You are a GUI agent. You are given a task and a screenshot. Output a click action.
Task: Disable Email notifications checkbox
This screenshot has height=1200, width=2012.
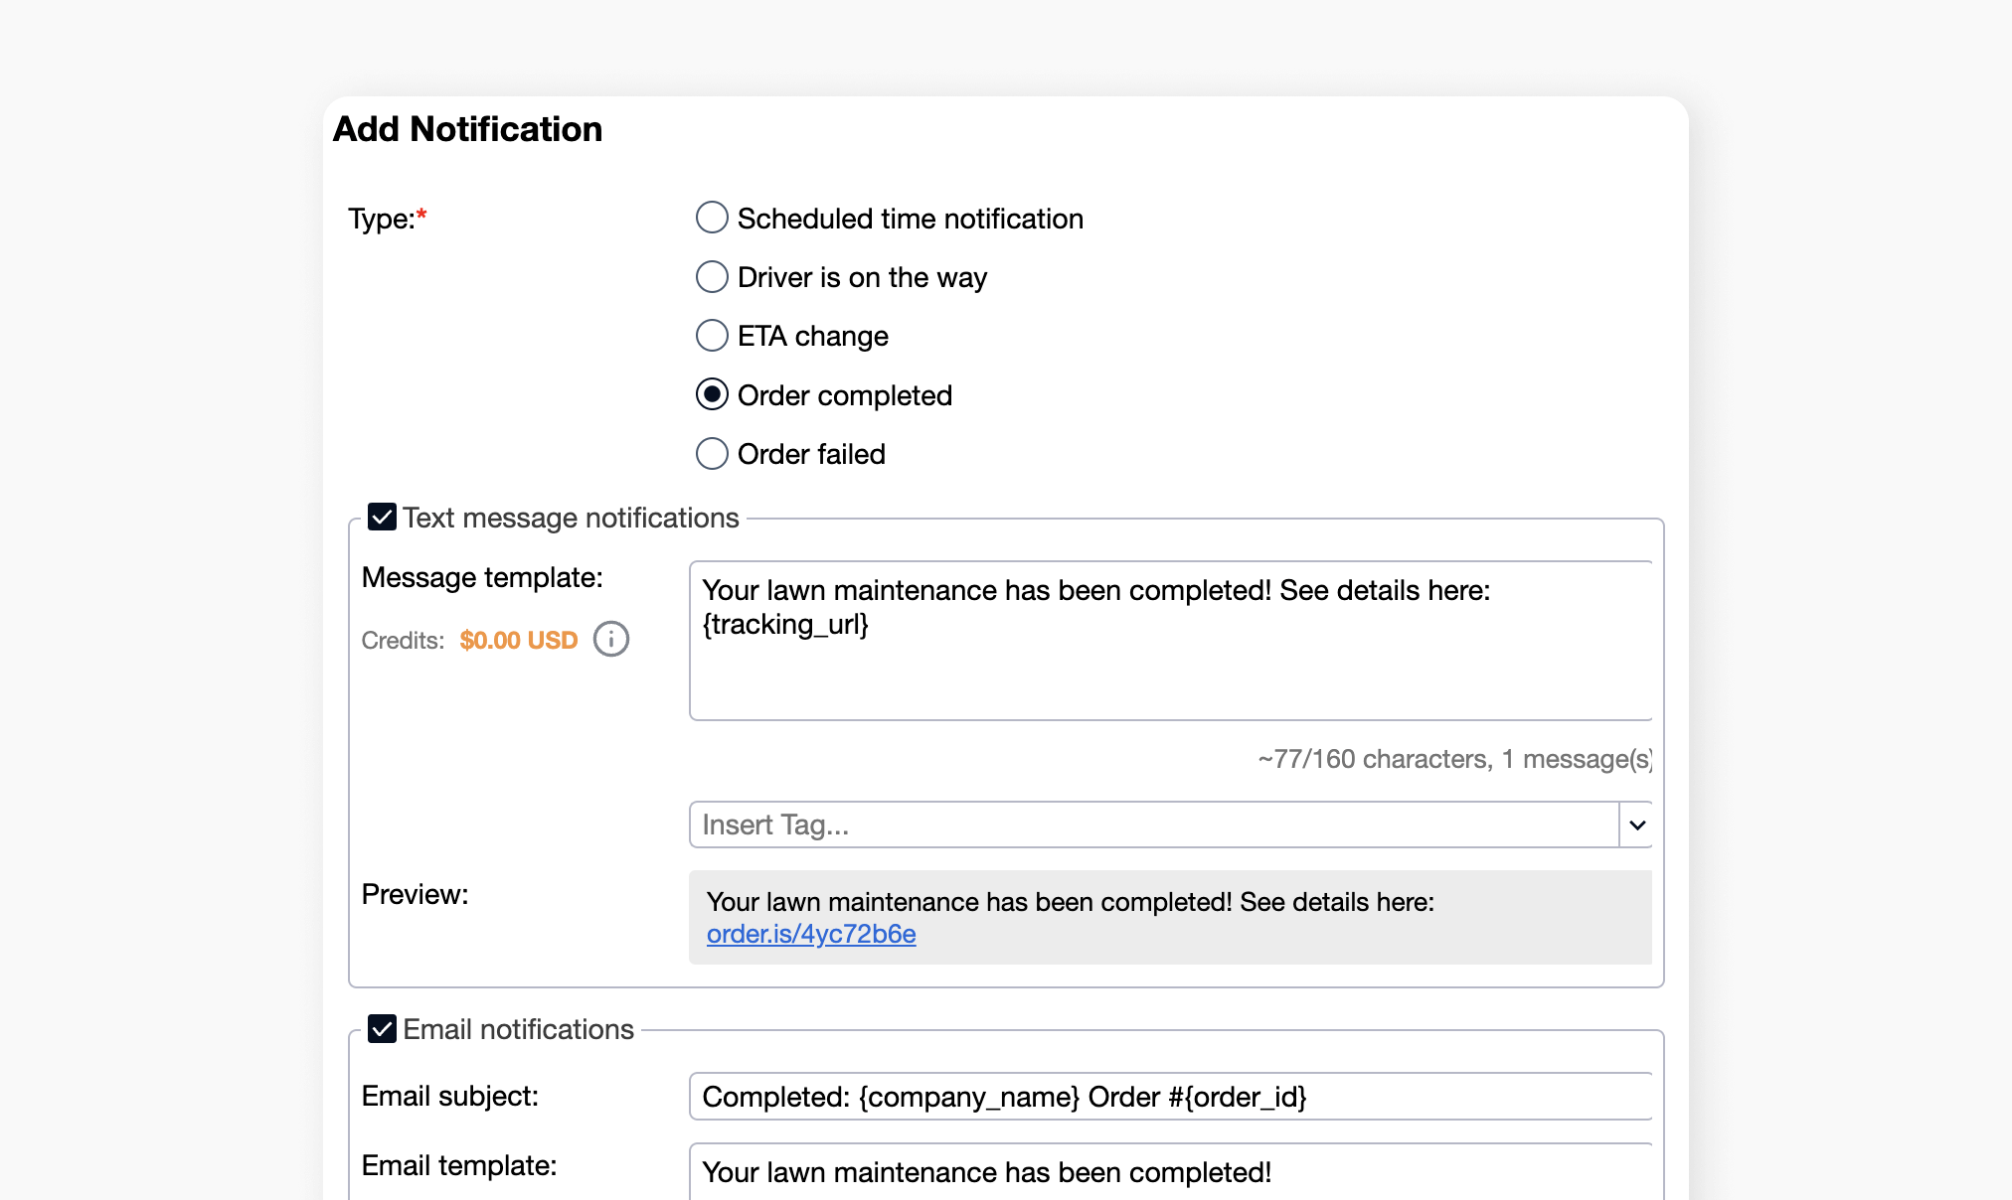pos(381,1029)
